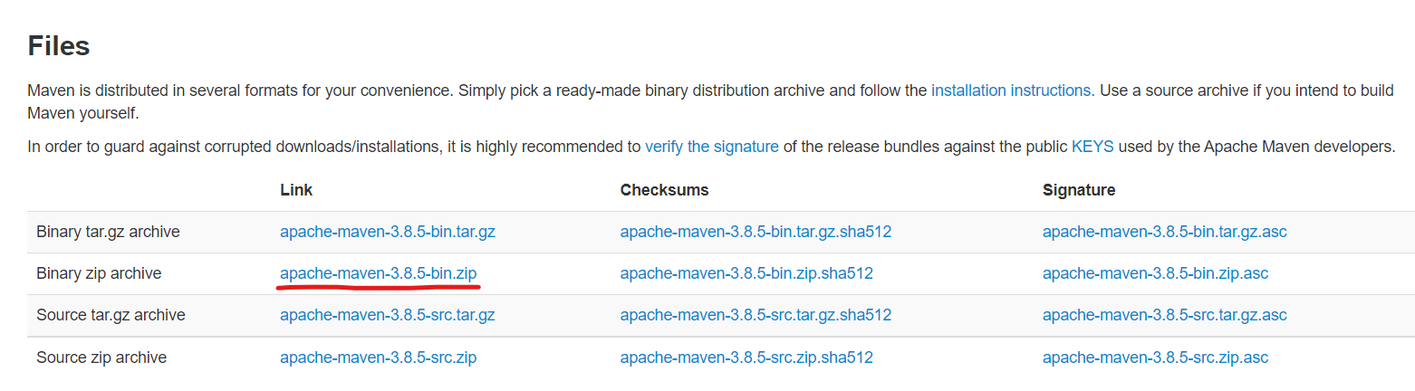1415x391 pixels.
Task: Download apache-maven-3.8.5-src.tar.gz source archive
Action: 388,315
